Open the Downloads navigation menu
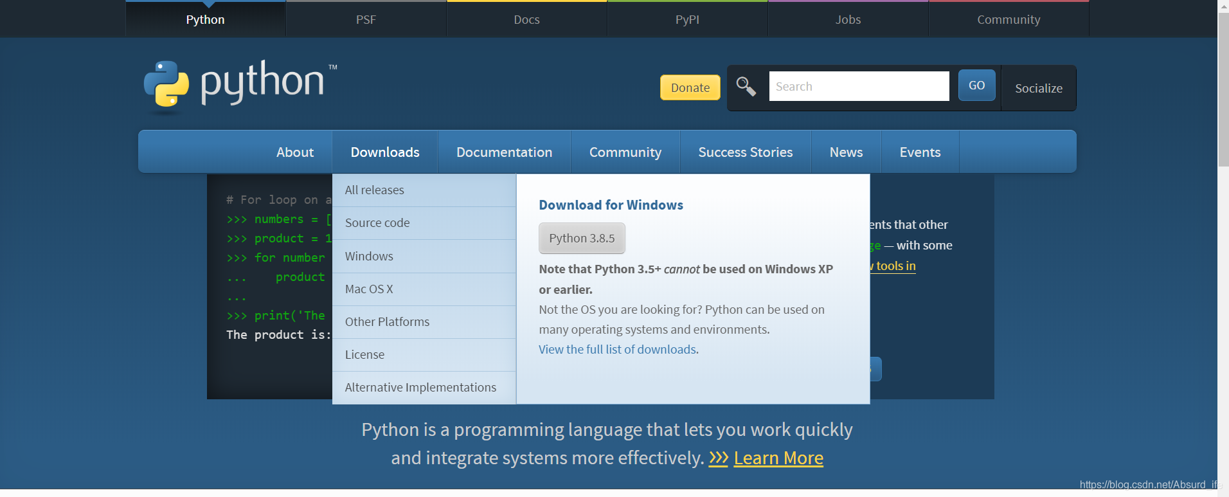This screenshot has width=1229, height=497. coord(385,152)
